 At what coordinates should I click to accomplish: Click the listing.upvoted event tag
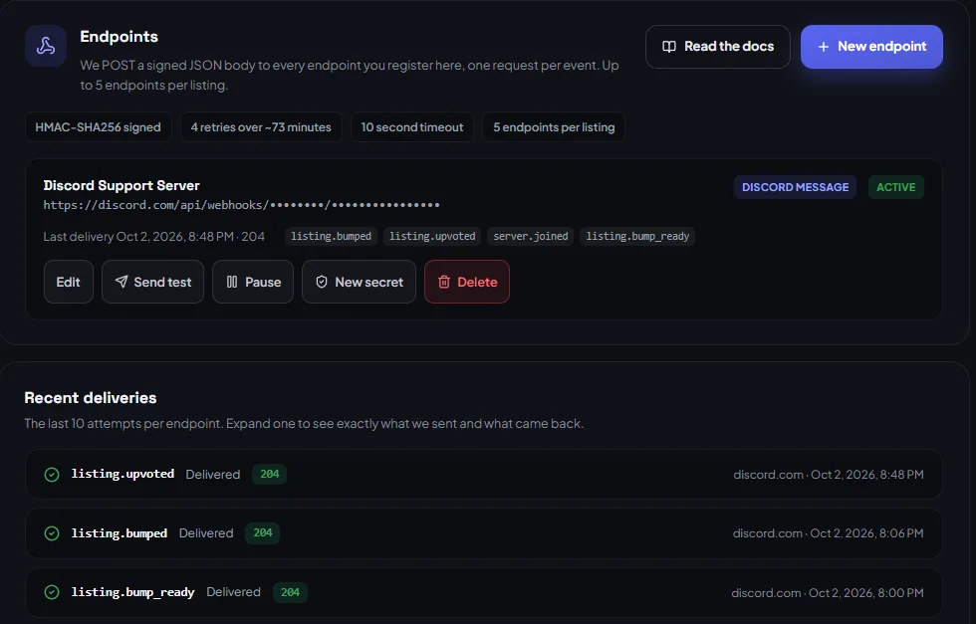pyautogui.click(x=432, y=237)
